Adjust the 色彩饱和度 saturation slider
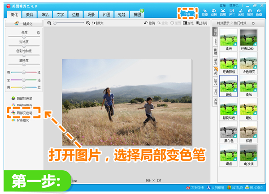Image resolution: width=269 pixels, height=194 pixels. [24, 55]
